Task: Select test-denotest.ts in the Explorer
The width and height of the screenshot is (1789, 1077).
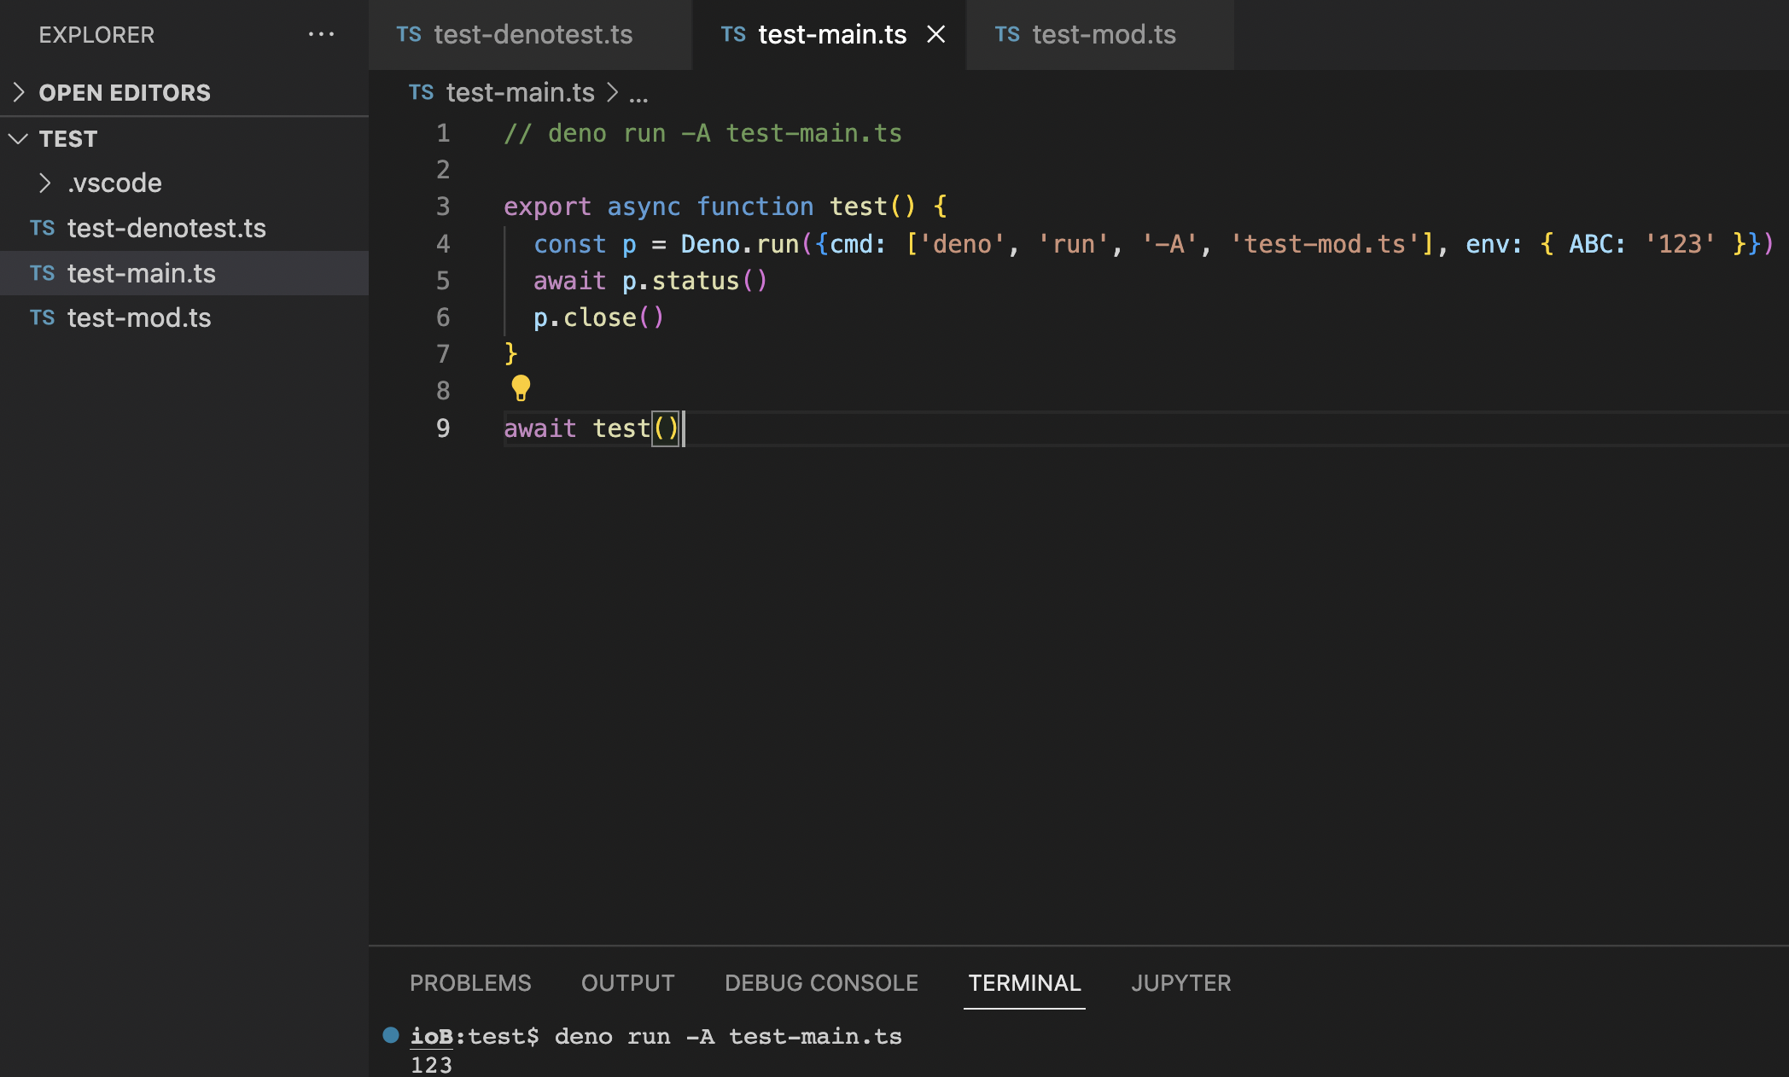Action: [x=167, y=228]
